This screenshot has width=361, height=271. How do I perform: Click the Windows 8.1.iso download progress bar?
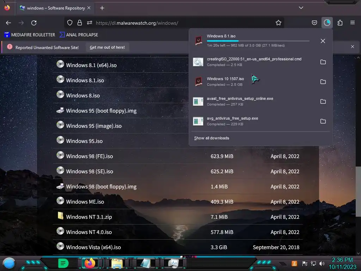(x=258, y=41)
